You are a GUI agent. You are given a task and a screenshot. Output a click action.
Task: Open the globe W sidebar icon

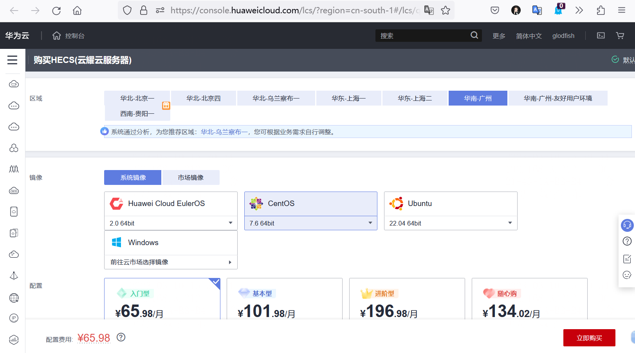[x=14, y=298]
